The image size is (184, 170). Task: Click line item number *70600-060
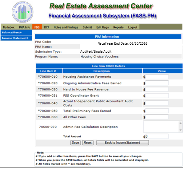48,117
